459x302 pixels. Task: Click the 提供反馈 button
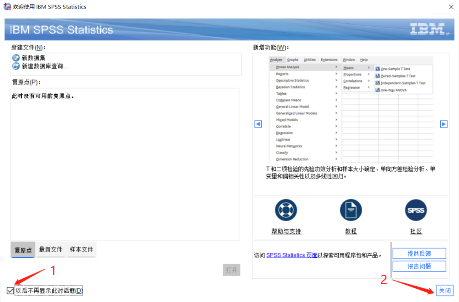coord(419,254)
